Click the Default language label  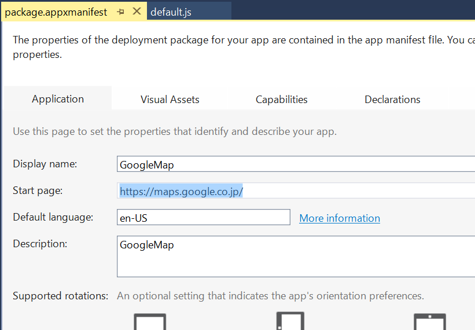click(53, 217)
